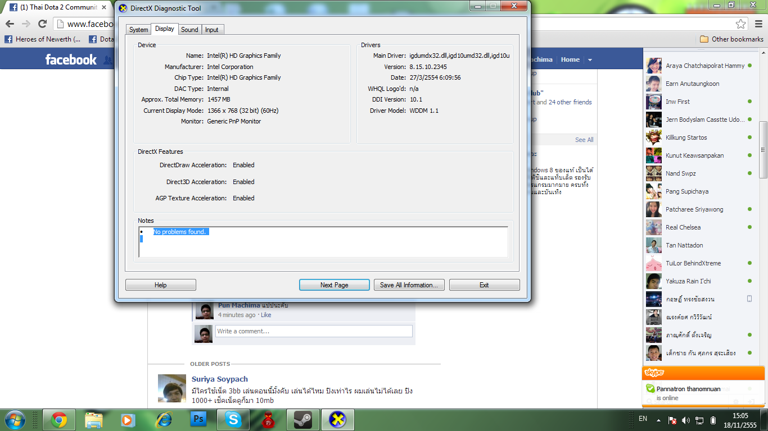Open Windows Explorer from the taskbar

point(93,419)
